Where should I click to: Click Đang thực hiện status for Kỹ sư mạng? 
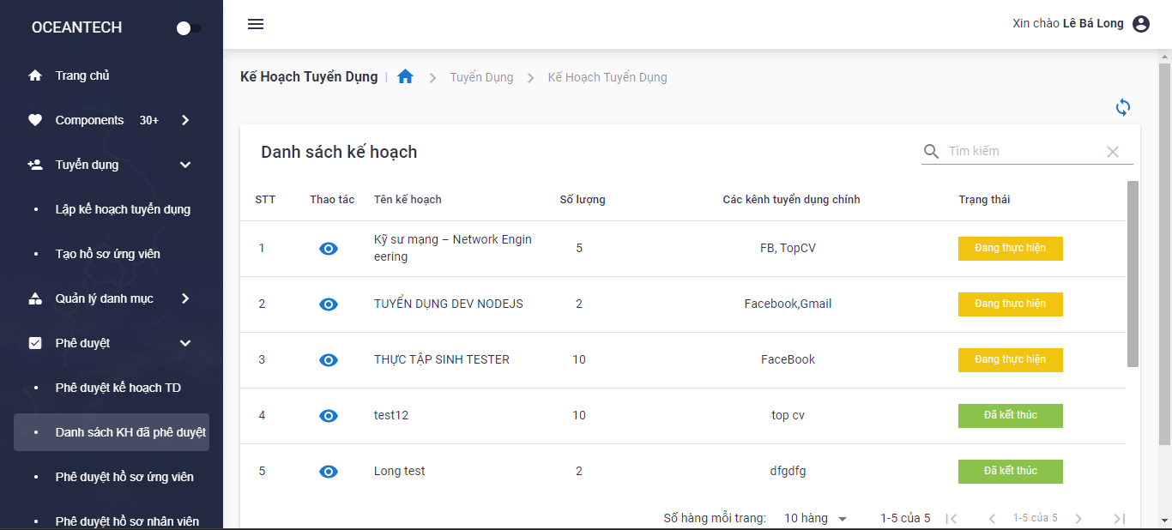(x=1011, y=249)
